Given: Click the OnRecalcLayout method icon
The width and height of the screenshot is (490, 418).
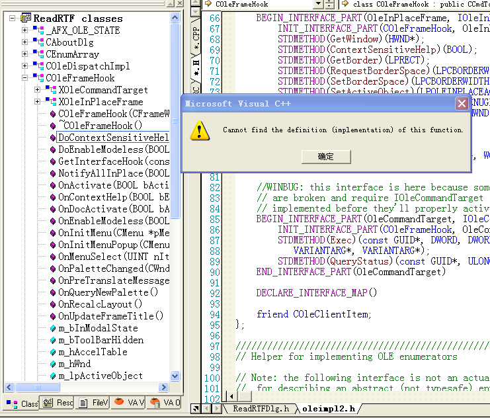Looking at the screenshot, I should pos(53,304).
